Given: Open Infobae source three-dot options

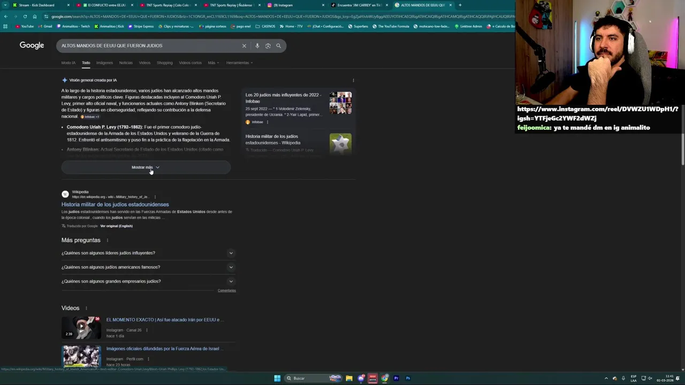Looking at the screenshot, I should point(267,122).
